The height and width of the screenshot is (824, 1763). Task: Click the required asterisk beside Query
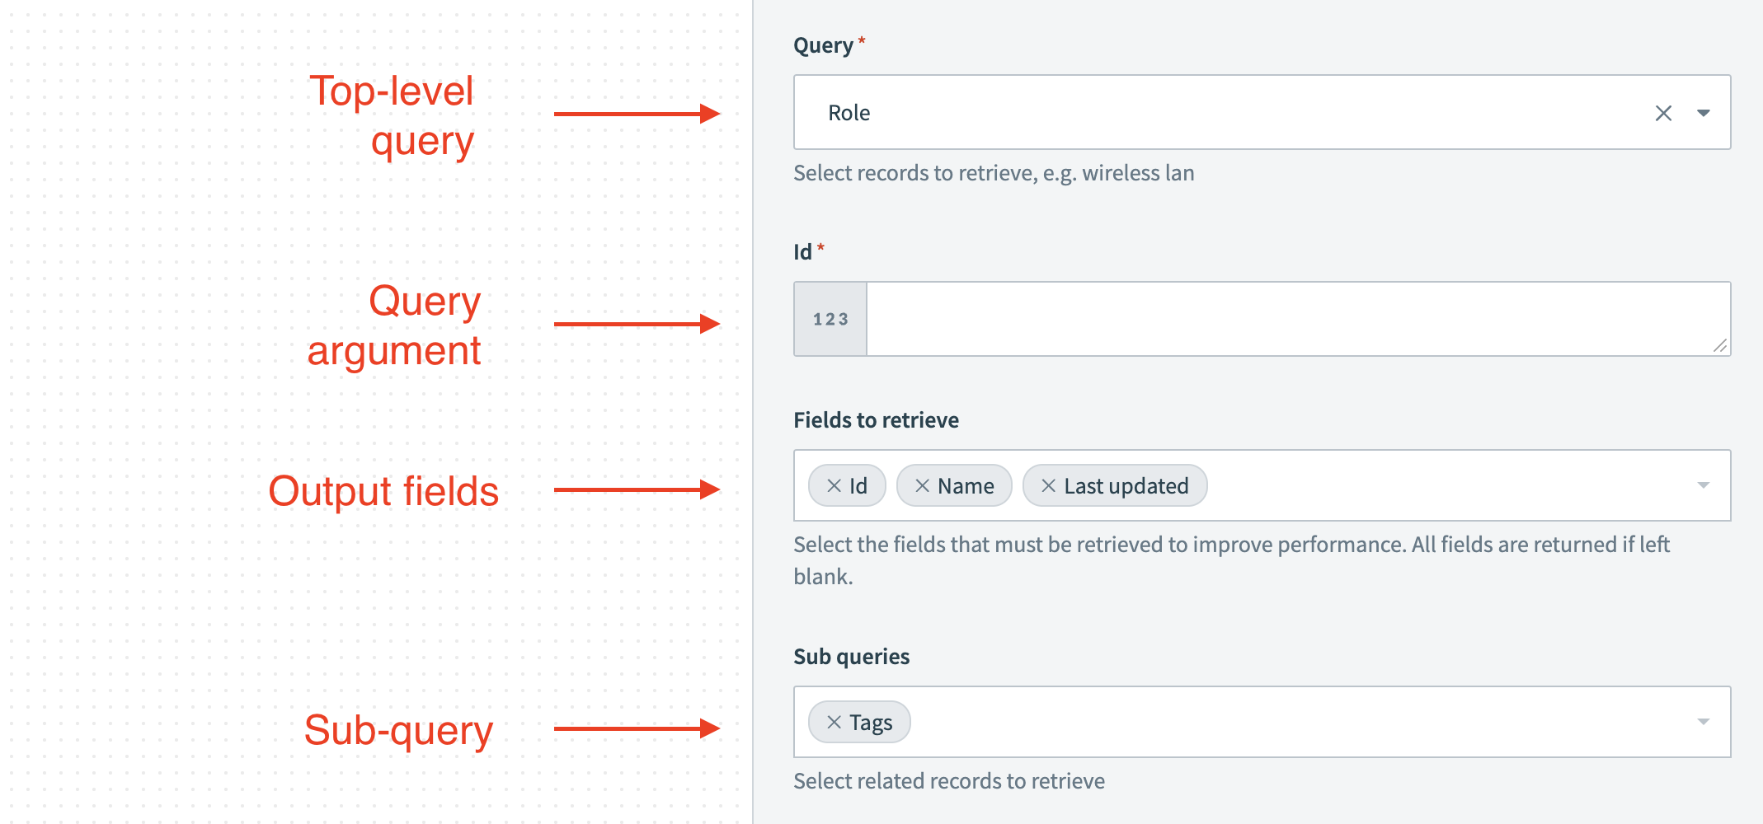pos(861,40)
